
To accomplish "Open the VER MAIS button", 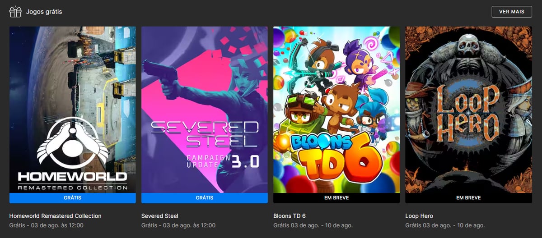I will click(x=512, y=12).
